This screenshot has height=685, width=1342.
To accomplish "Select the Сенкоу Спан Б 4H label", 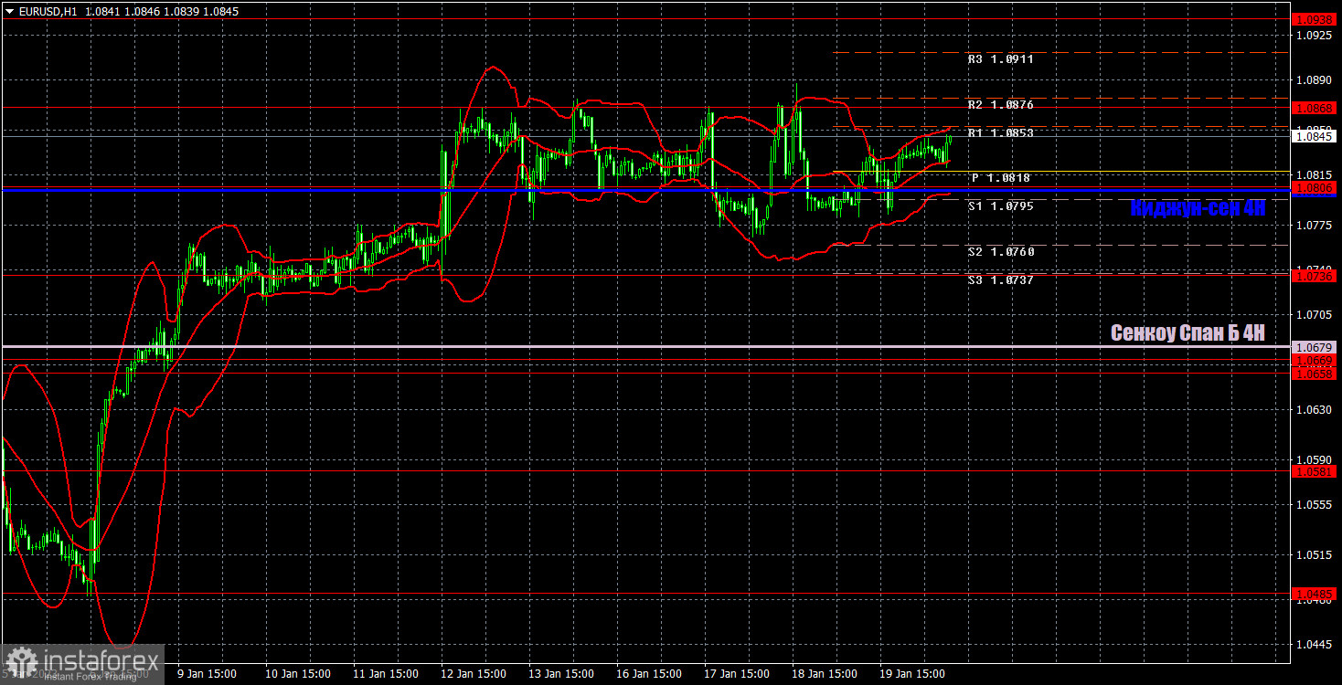I will [1188, 333].
